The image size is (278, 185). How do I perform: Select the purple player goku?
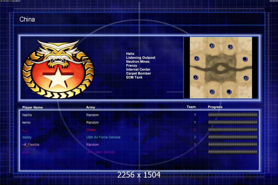tap(26, 152)
